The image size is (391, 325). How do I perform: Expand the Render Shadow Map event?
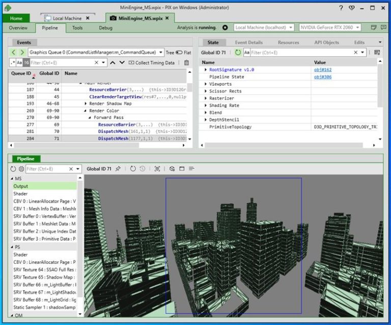86,104
